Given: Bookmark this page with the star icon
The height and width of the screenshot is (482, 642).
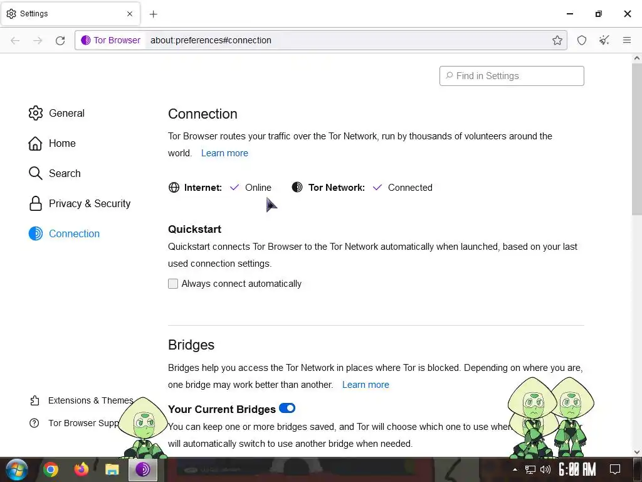Looking at the screenshot, I should 557,40.
